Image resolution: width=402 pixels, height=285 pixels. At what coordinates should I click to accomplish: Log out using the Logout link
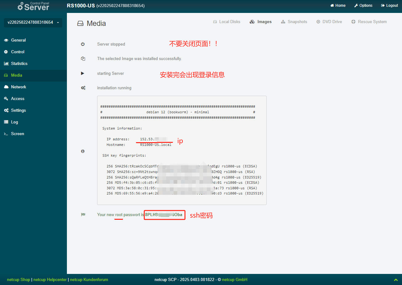[x=389, y=6]
